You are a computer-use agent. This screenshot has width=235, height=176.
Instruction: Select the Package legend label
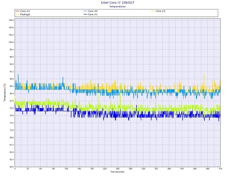(25, 14)
